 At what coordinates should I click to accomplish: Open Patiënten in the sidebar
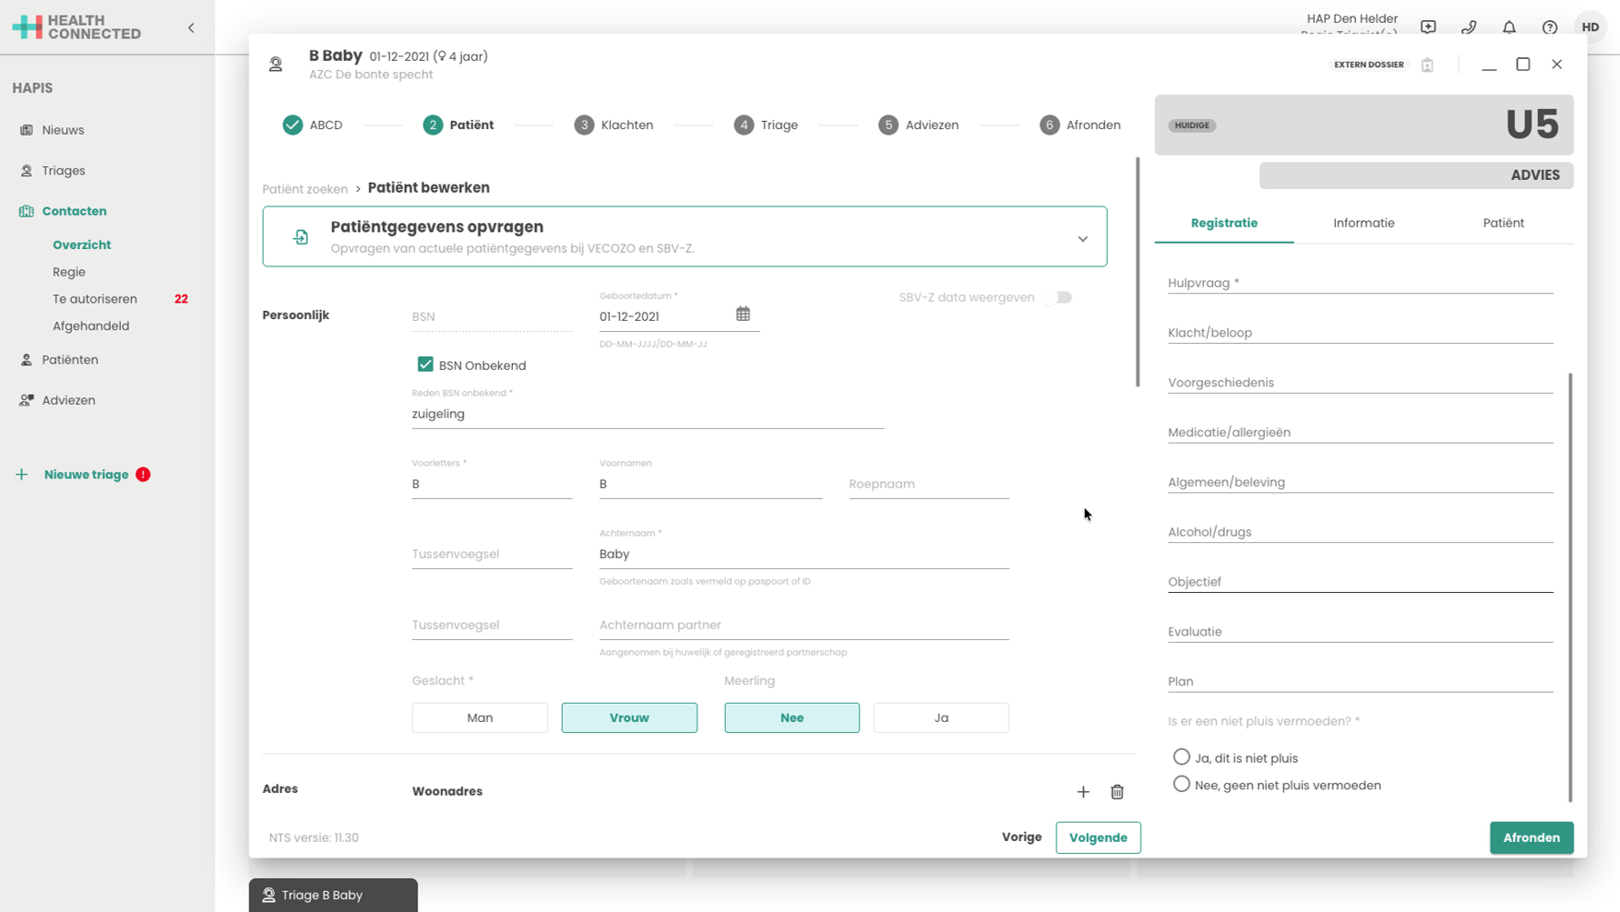[70, 360]
